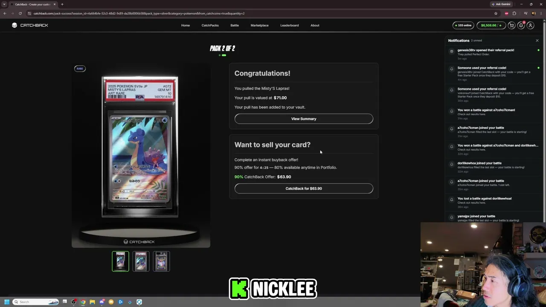Open the volconsurf joined CatchBack referral notification
The image size is (546, 307).
point(494,95)
